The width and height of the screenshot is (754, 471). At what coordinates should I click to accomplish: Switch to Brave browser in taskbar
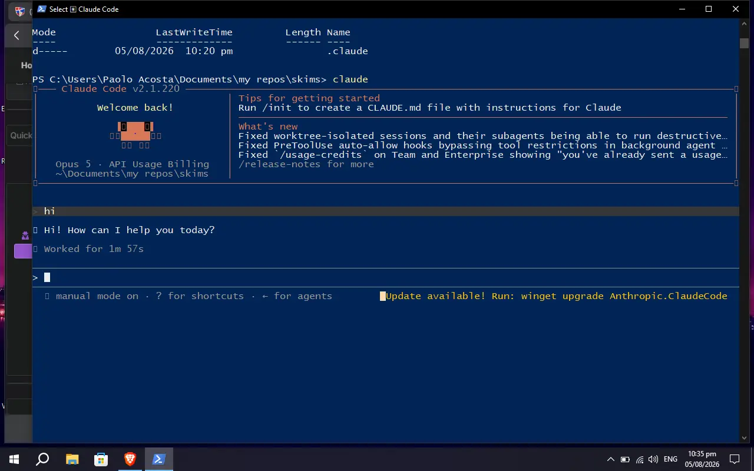(130, 459)
